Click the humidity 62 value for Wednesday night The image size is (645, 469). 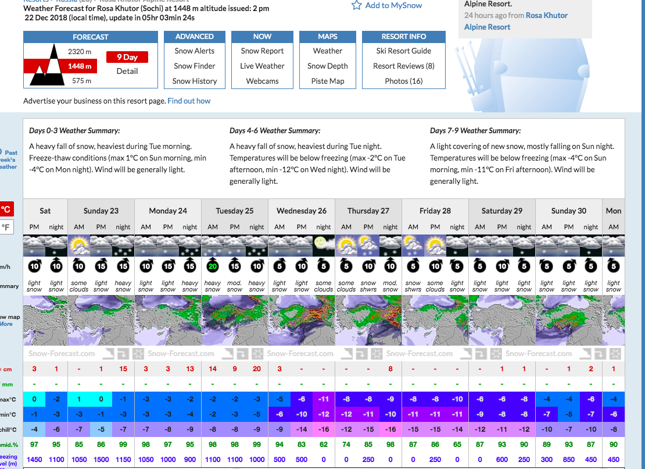324,445
